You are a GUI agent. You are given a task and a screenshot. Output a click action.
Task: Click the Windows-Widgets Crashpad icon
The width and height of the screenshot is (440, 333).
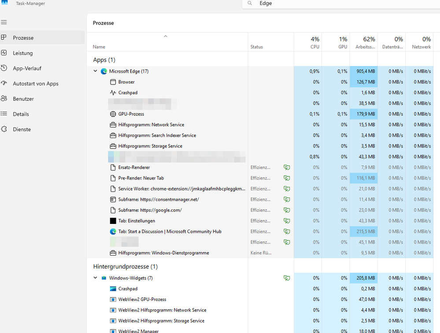pos(113,289)
